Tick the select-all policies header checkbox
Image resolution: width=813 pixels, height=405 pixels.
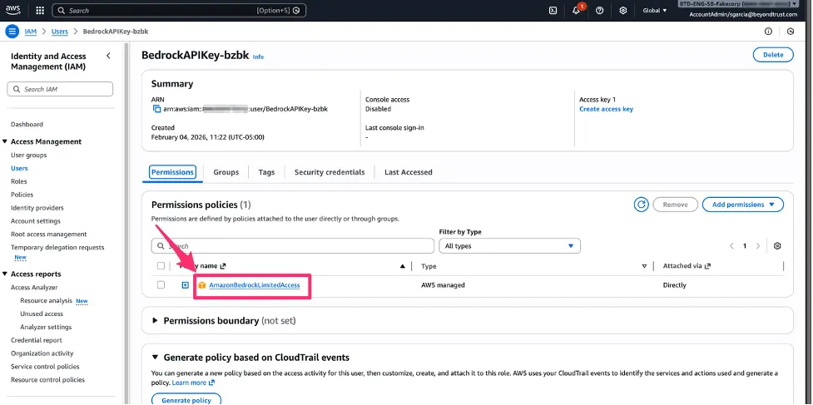(x=161, y=265)
